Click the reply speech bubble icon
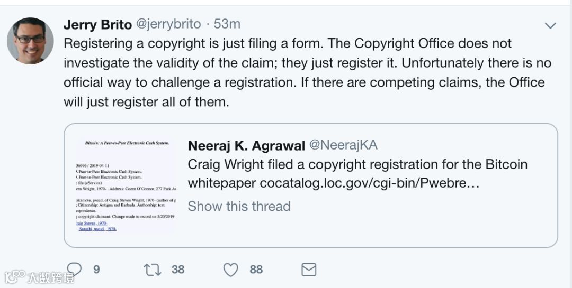 [75, 270]
